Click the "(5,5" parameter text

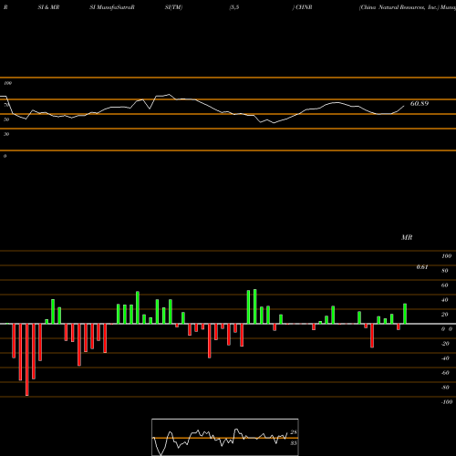tap(234, 7)
